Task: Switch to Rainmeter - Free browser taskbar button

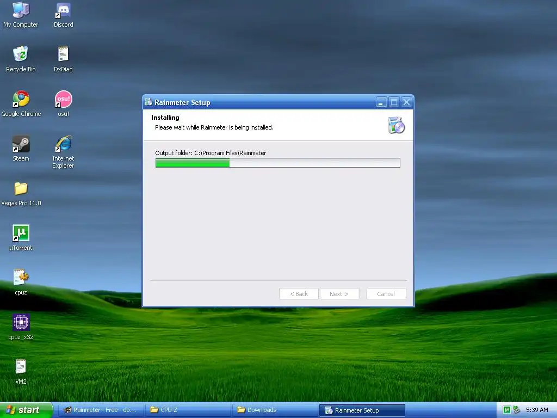Action: coord(101,410)
